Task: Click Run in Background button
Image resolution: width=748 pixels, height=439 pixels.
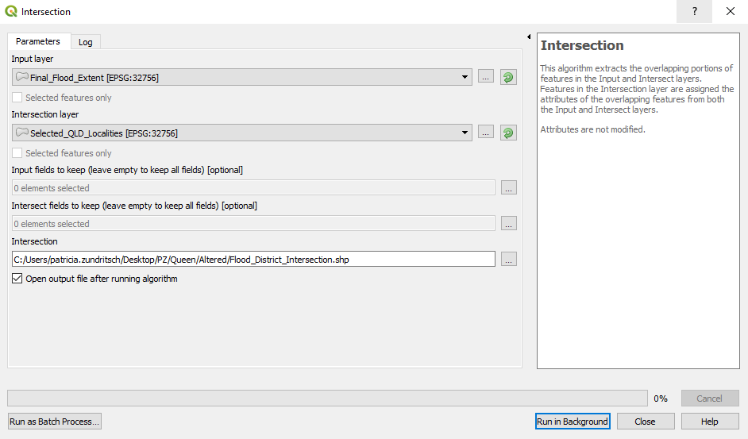Action: [x=573, y=422]
